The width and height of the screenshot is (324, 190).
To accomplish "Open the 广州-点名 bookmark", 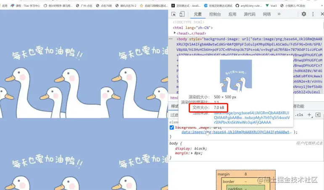I will (x=84, y=5).
